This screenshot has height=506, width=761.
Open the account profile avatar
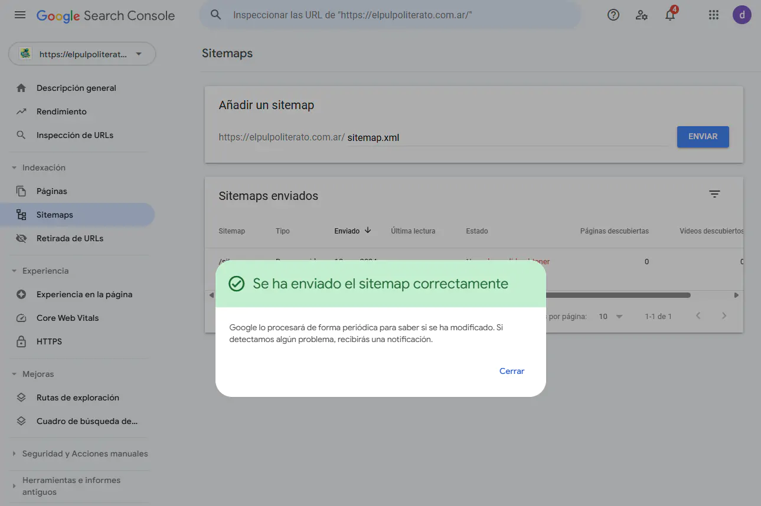[x=742, y=15]
